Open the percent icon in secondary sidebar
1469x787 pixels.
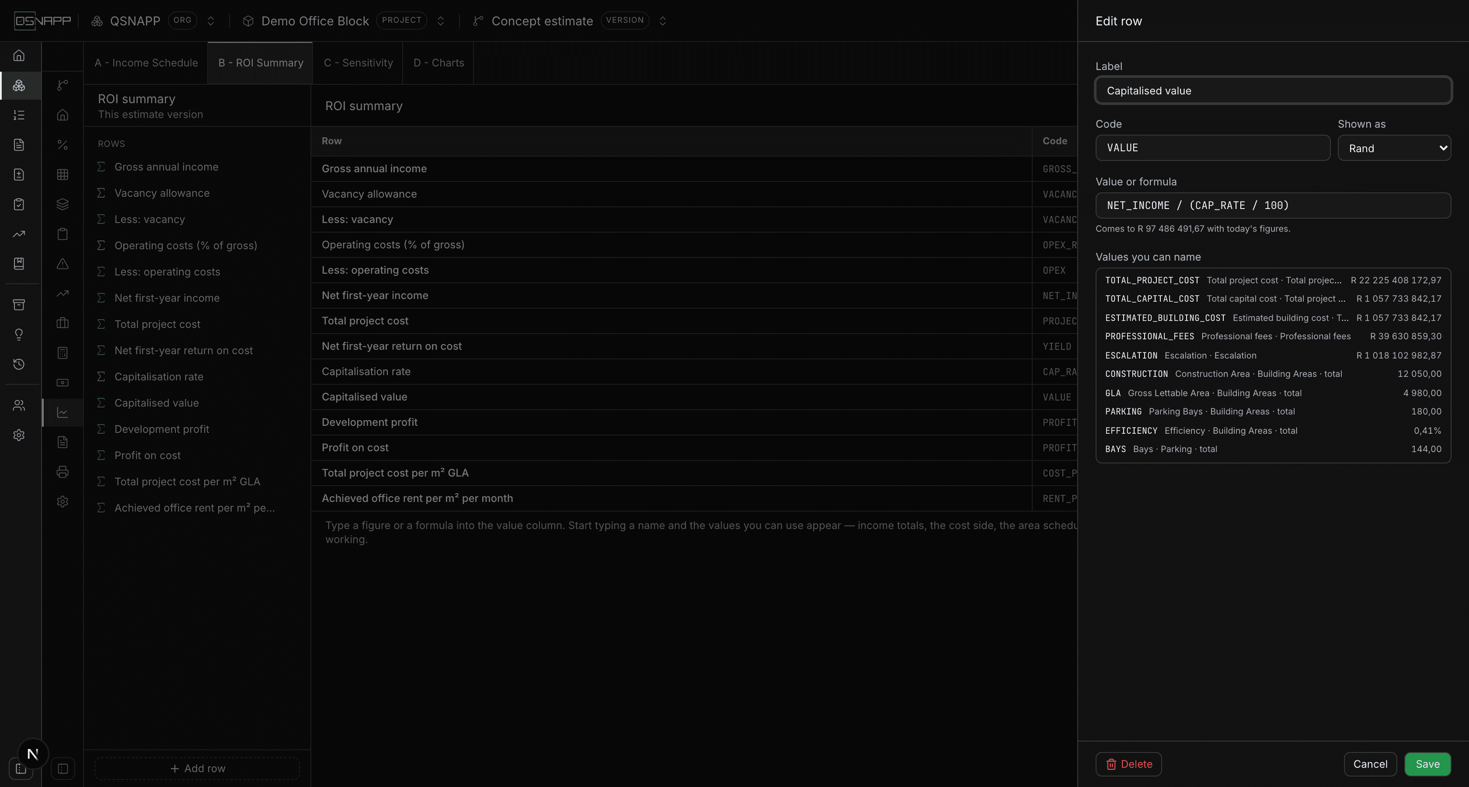(63, 145)
